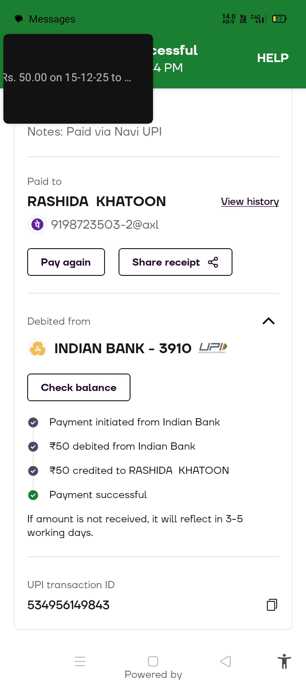Tap the PhonePe icon beside UPI address
The image size is (306, 680).
37,224
